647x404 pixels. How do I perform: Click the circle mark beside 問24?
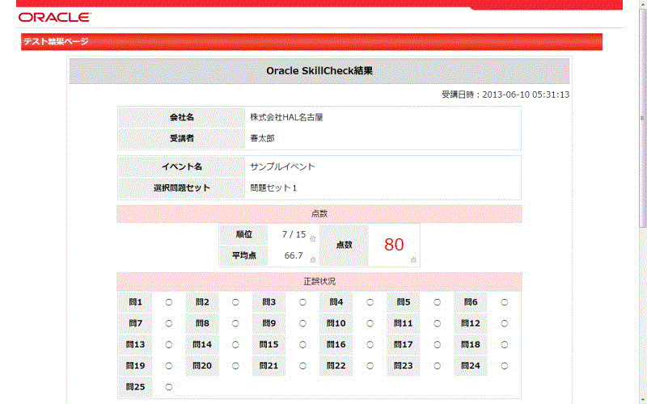(505, 366)
